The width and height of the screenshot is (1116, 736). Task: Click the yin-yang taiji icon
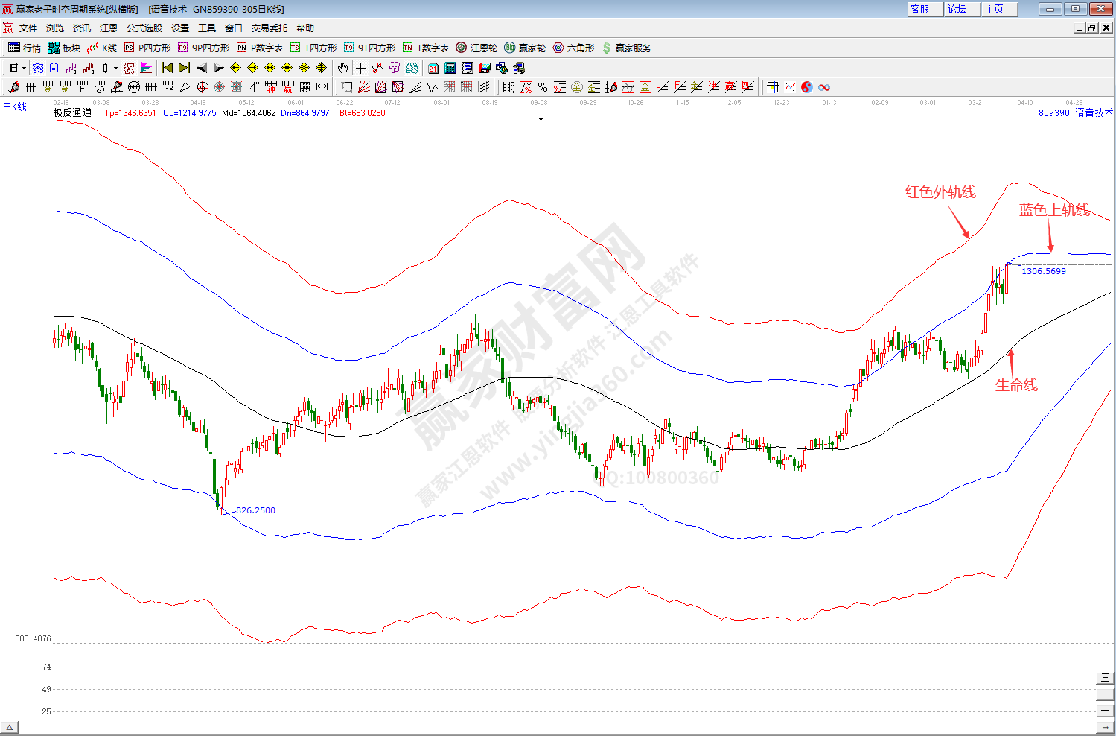[807, 87]
